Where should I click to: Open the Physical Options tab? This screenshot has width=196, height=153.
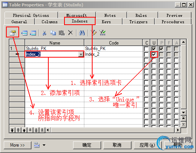coord(31,15)
